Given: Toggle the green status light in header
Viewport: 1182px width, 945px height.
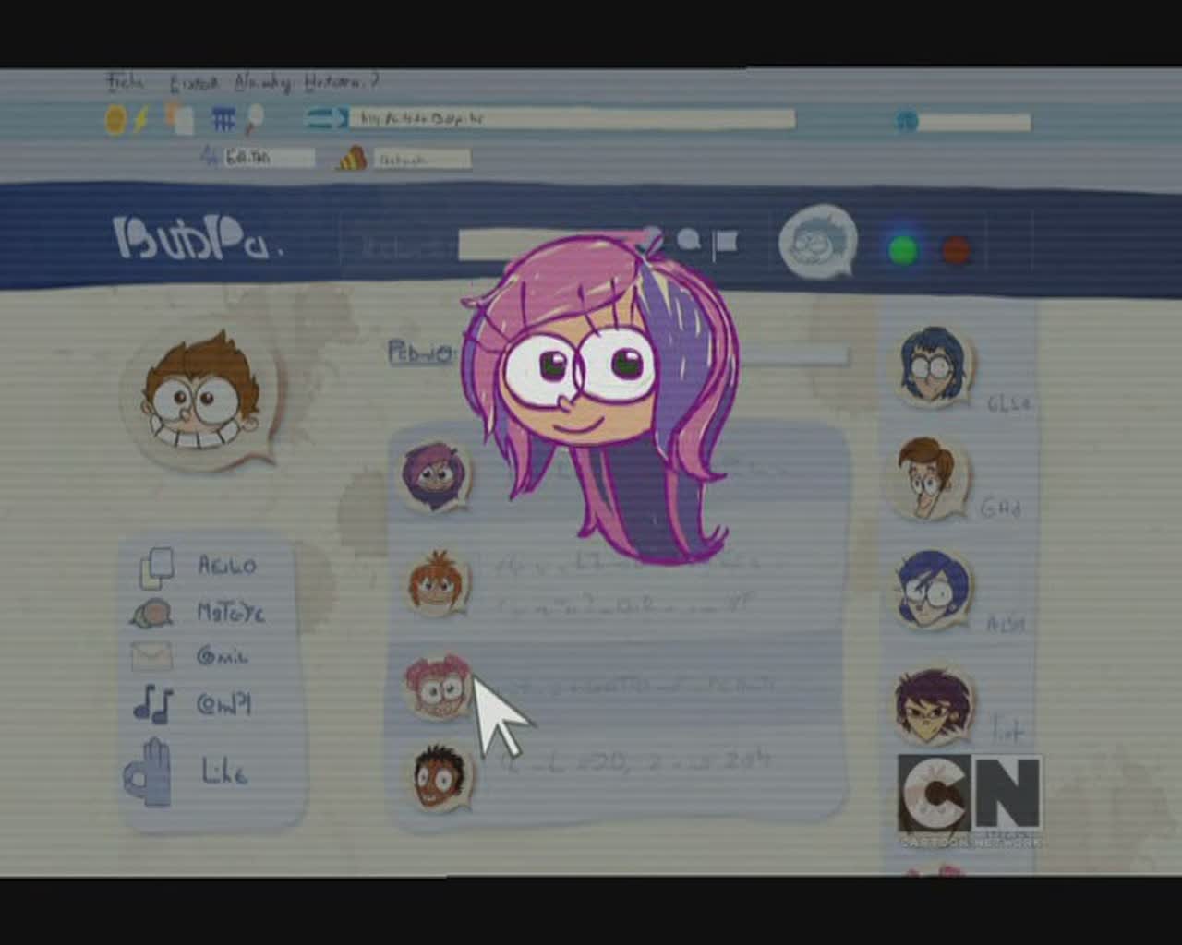Looking at the screenshot, I should [902, 249].
